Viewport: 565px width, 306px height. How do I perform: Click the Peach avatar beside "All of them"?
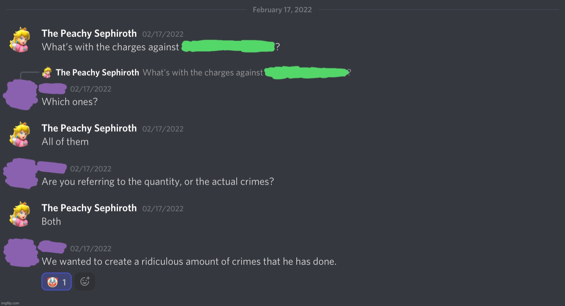click(20, 134)
